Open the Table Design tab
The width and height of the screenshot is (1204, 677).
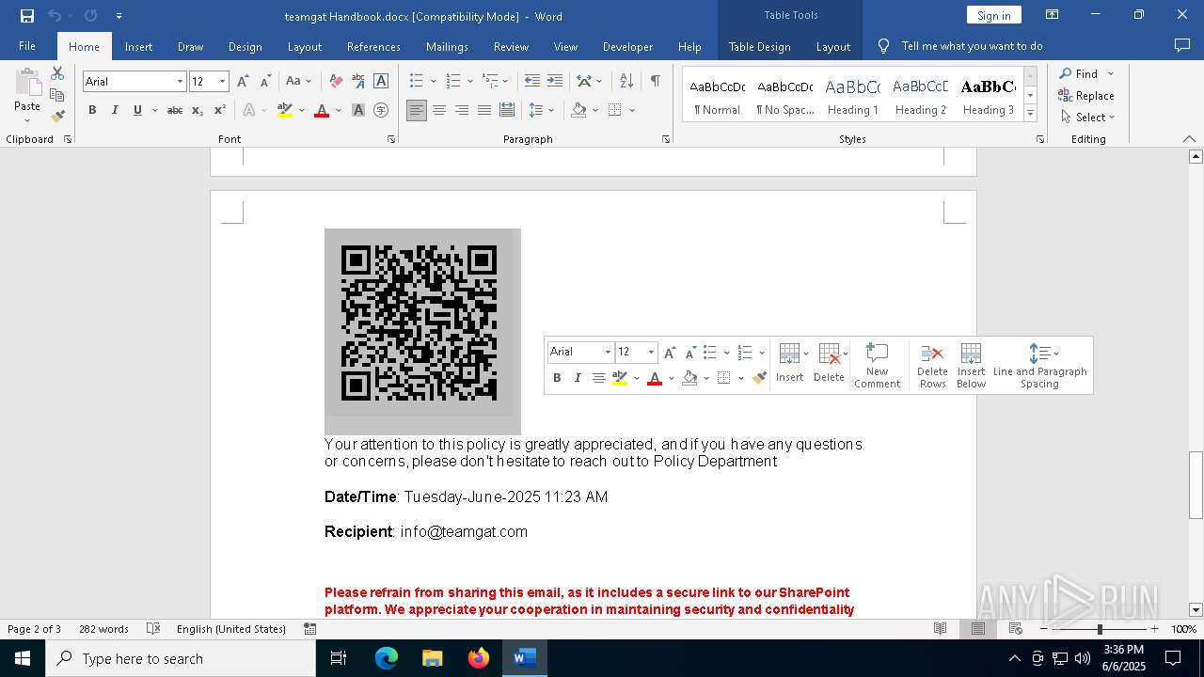point(759,46)
